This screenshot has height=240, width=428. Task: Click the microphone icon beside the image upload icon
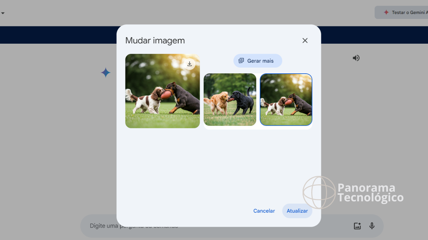coord(372,226)
